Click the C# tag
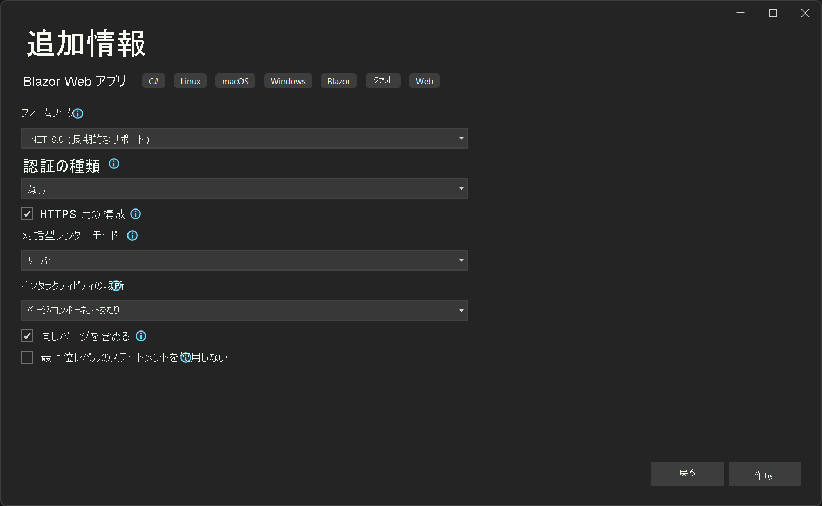Viewport: 822px width, 506px height. tap(153, 81)
